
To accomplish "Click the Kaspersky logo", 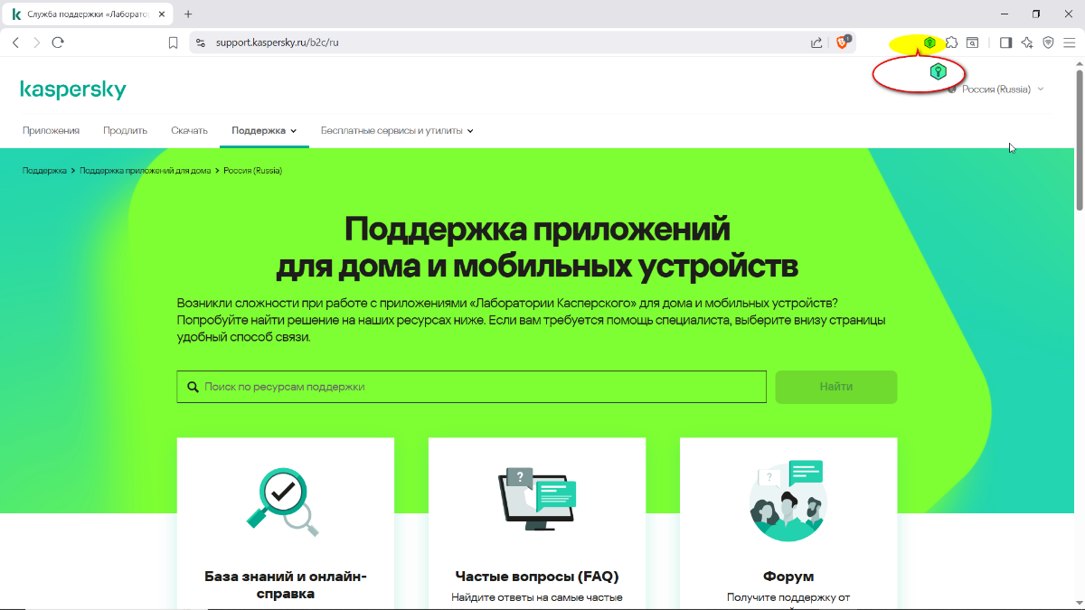I will pos(73,89).
